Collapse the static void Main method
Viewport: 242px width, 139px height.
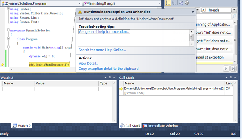pos(8,47)
